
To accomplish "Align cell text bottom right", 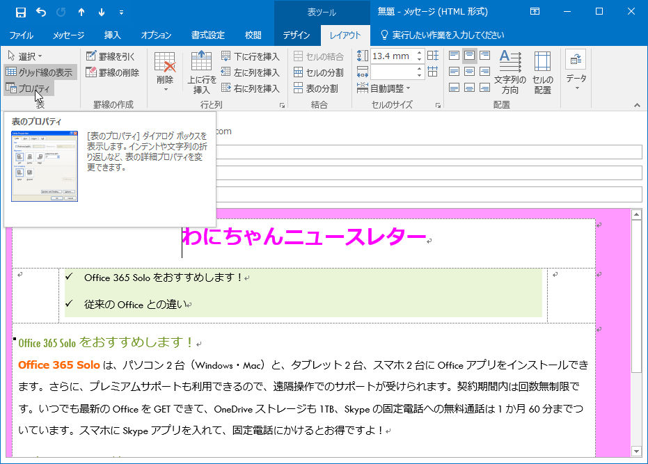I will (484, 88).
